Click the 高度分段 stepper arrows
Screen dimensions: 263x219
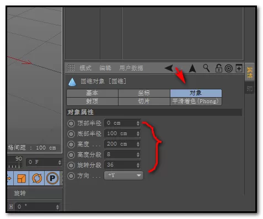[x=138, y=154]
